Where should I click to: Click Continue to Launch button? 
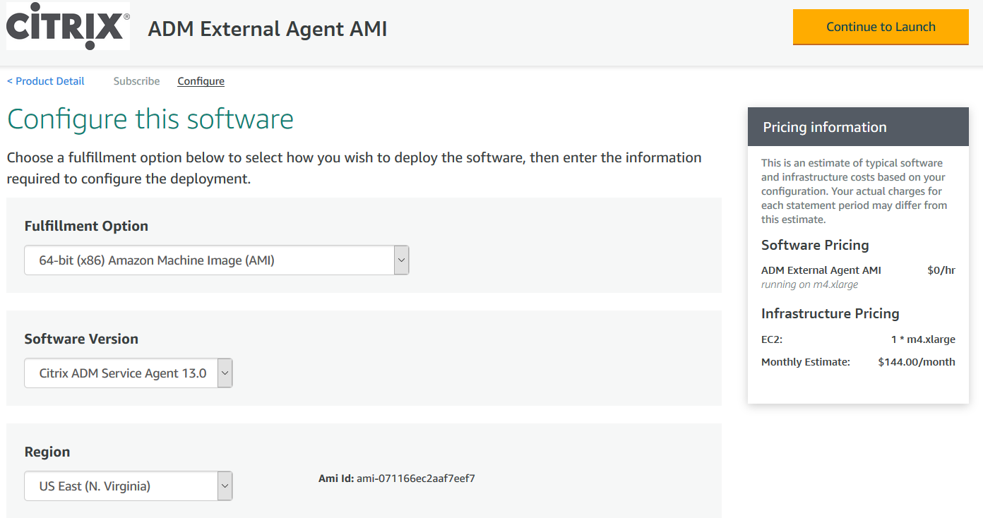click(881, 27)
